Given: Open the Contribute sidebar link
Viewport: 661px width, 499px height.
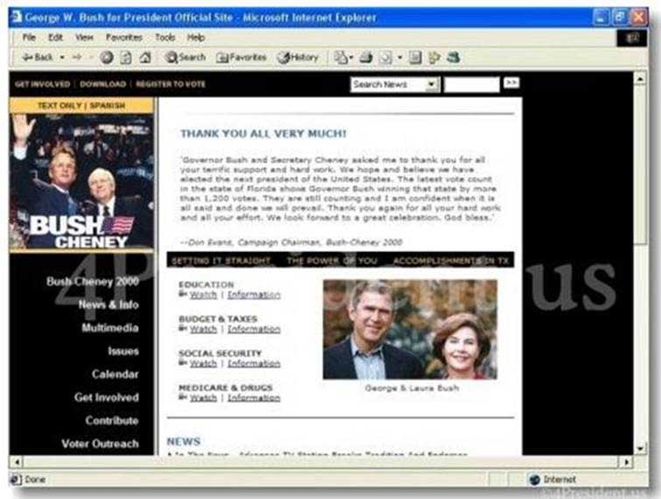Looking at the screenshot, I should point(112,420).
